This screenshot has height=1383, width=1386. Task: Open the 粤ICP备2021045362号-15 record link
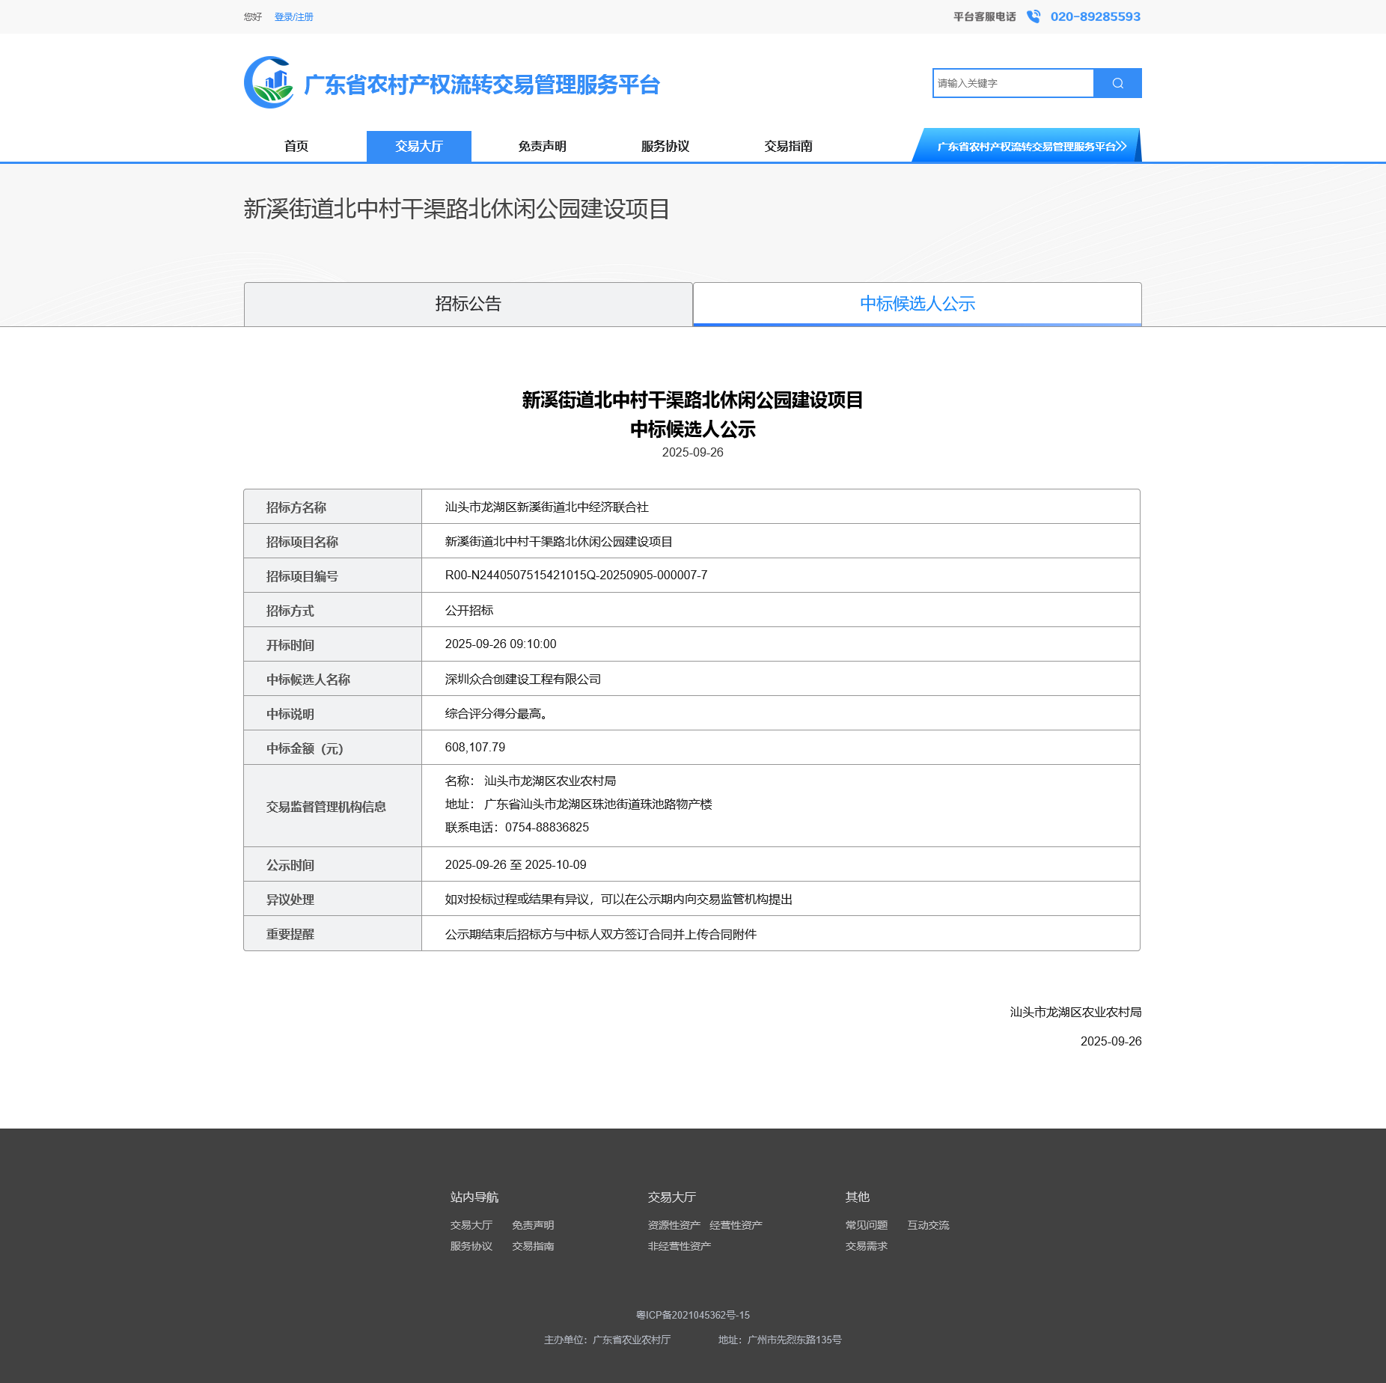(692, 1315)
